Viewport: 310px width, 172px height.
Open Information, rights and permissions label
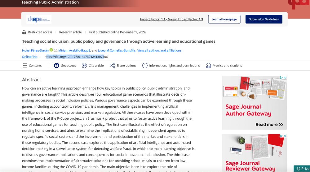click(174, 66)
